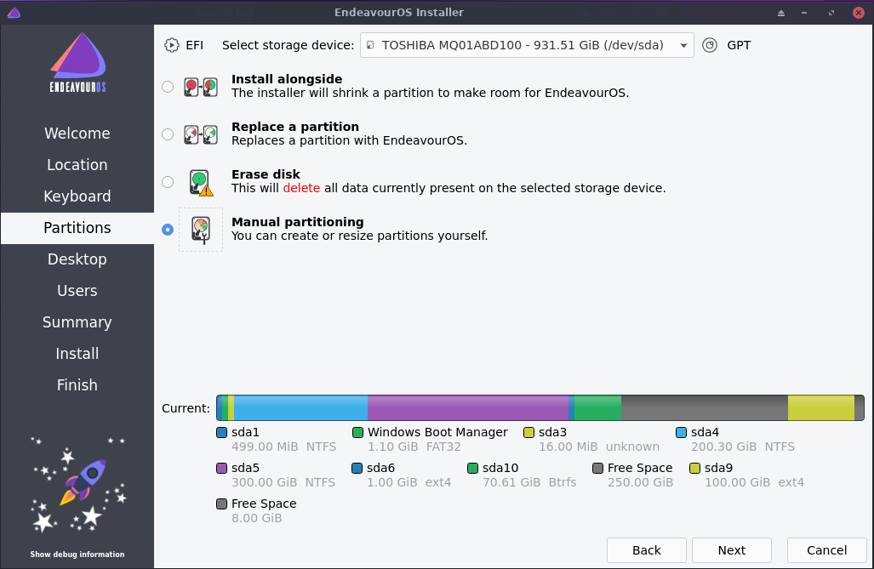This screenshot has width=874, height=569.
Task: Cancel the installer with Cancel button
Action: tap(826, 550)
